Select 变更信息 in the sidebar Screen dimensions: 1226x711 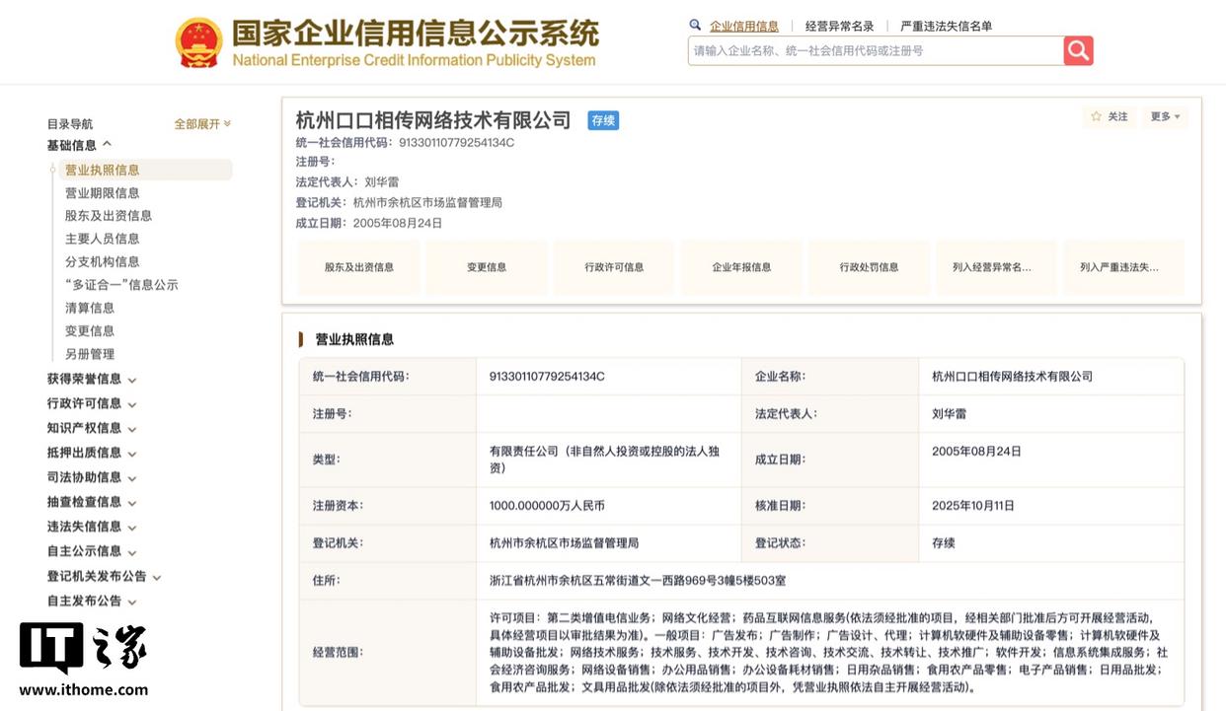click(90, 331)
